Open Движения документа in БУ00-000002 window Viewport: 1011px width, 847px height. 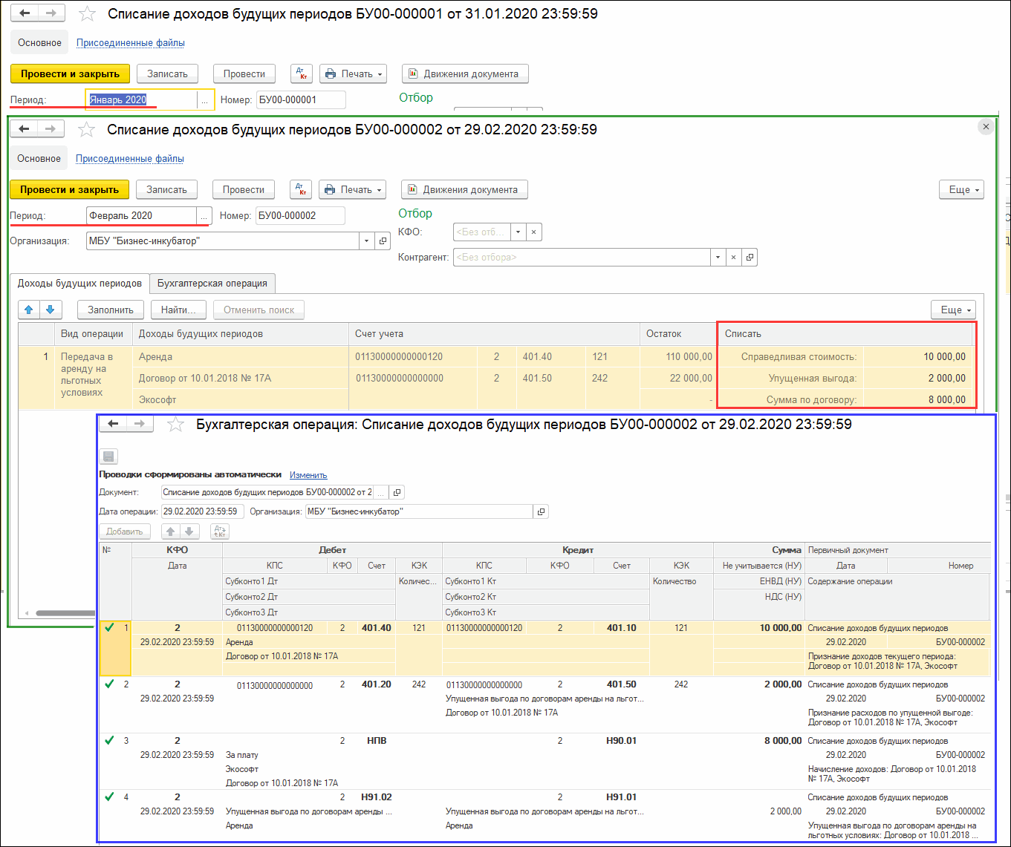pos(464,189)
